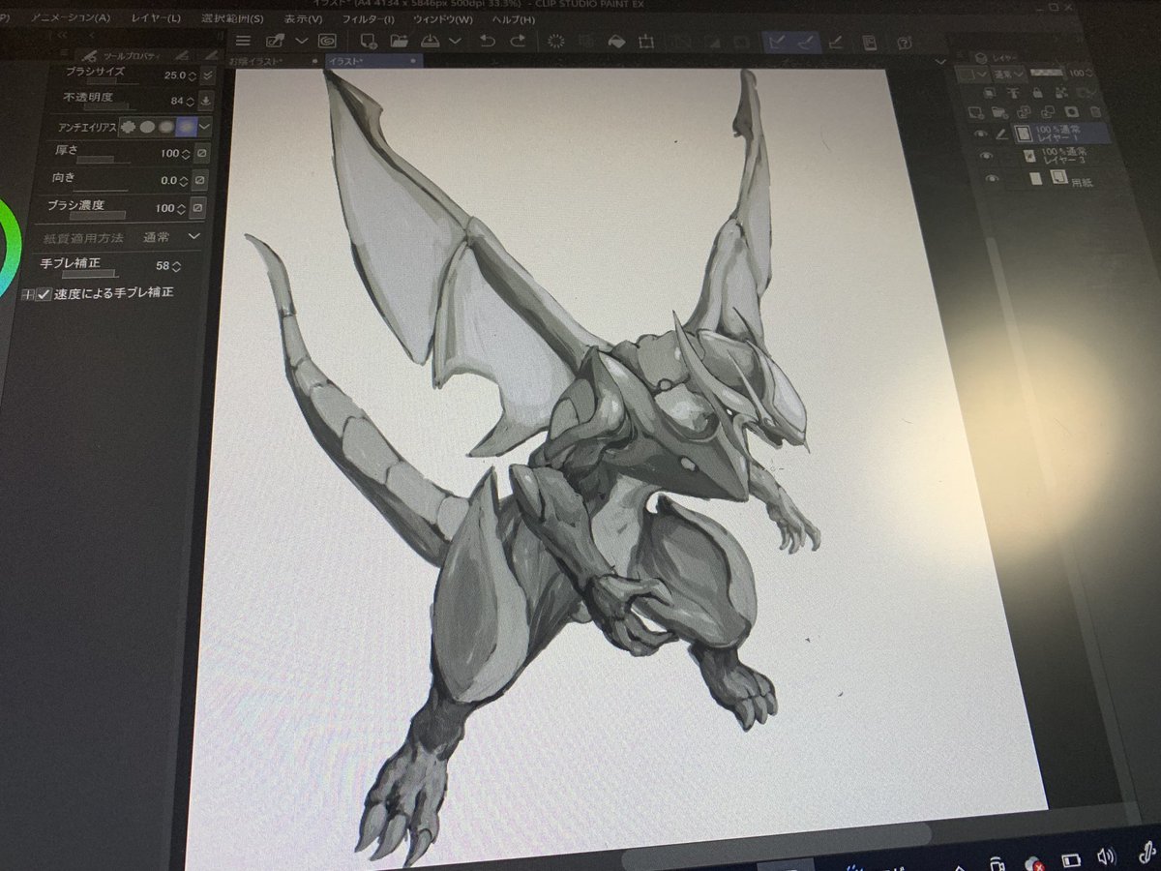The image size is (1161, 871).
Task: Save the illustration with save icon
Action: coord(429,41)
